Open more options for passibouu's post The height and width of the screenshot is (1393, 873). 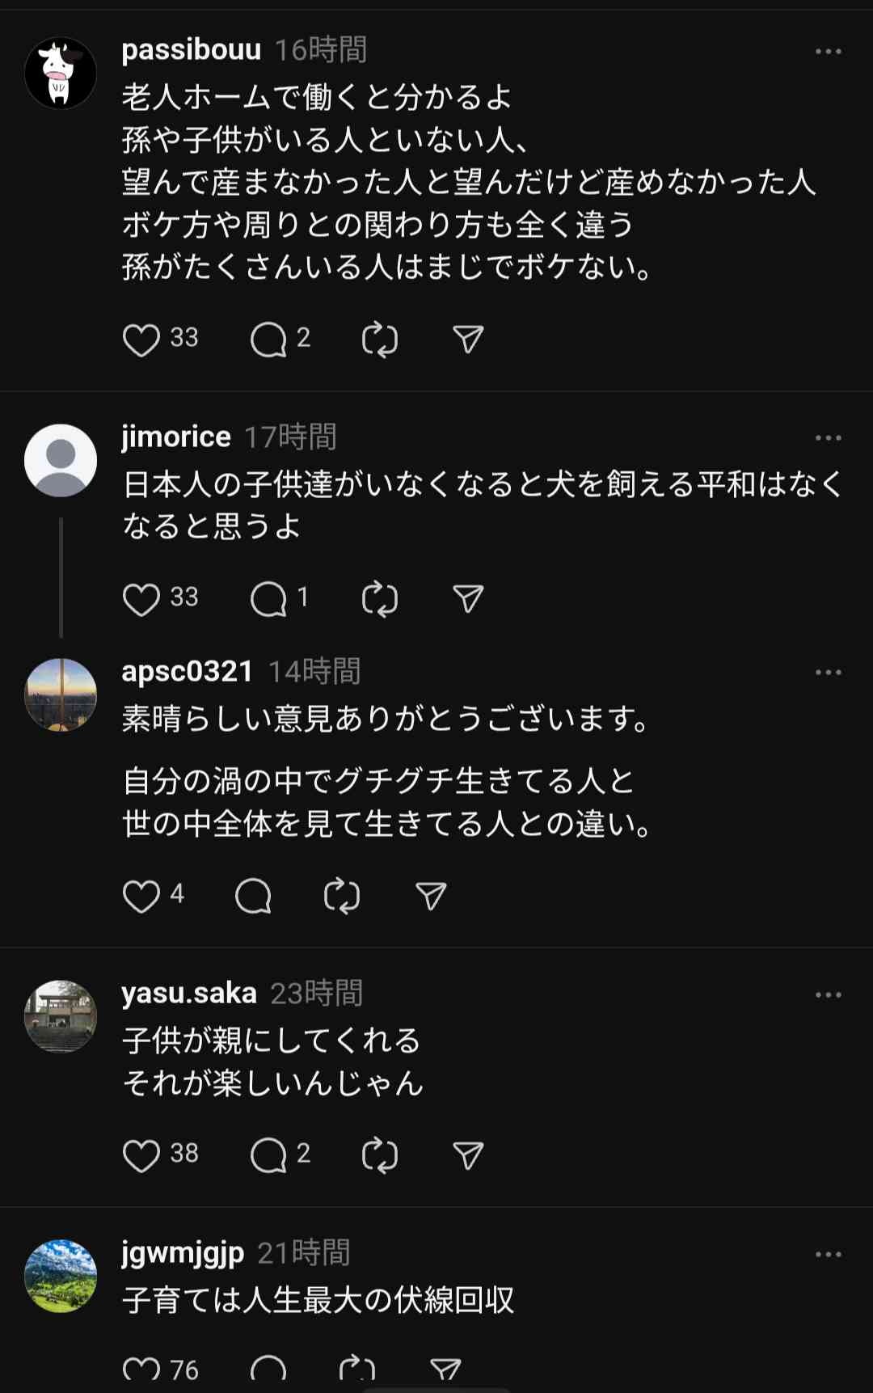(x=828, y=52)
